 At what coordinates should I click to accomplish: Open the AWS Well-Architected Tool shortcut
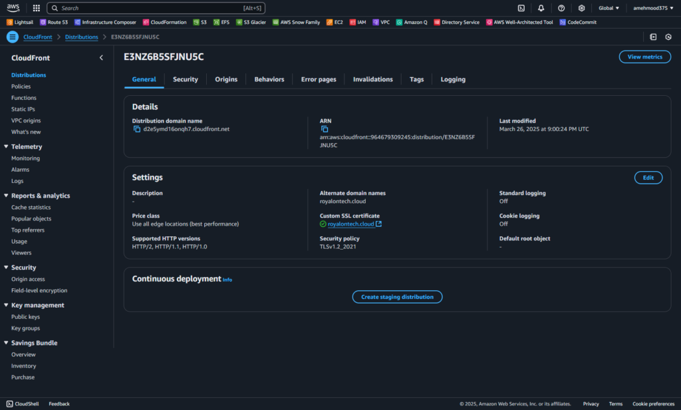(x=519, y=22)
